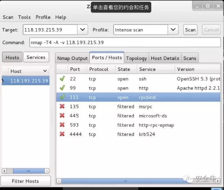
Task: Click into the Command input field
Action: [125, 42]
